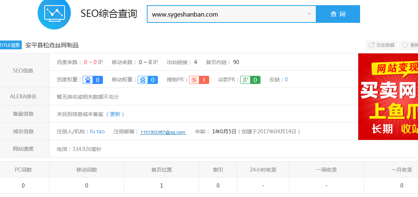Image resolution: width=418 pixels, height=197 pixels.
Task: Click the Google PR badge
Action: coord(250,80)
